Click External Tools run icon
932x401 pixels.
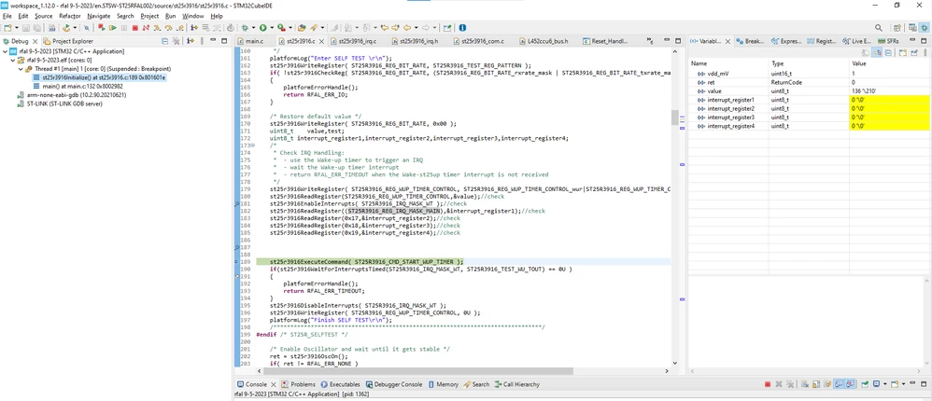click(280, 27)
